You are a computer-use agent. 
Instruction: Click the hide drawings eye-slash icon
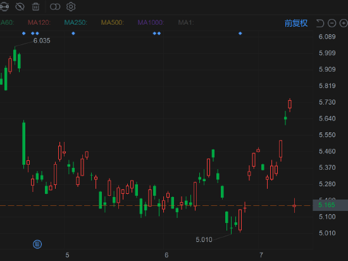click(x=20, y=7)
